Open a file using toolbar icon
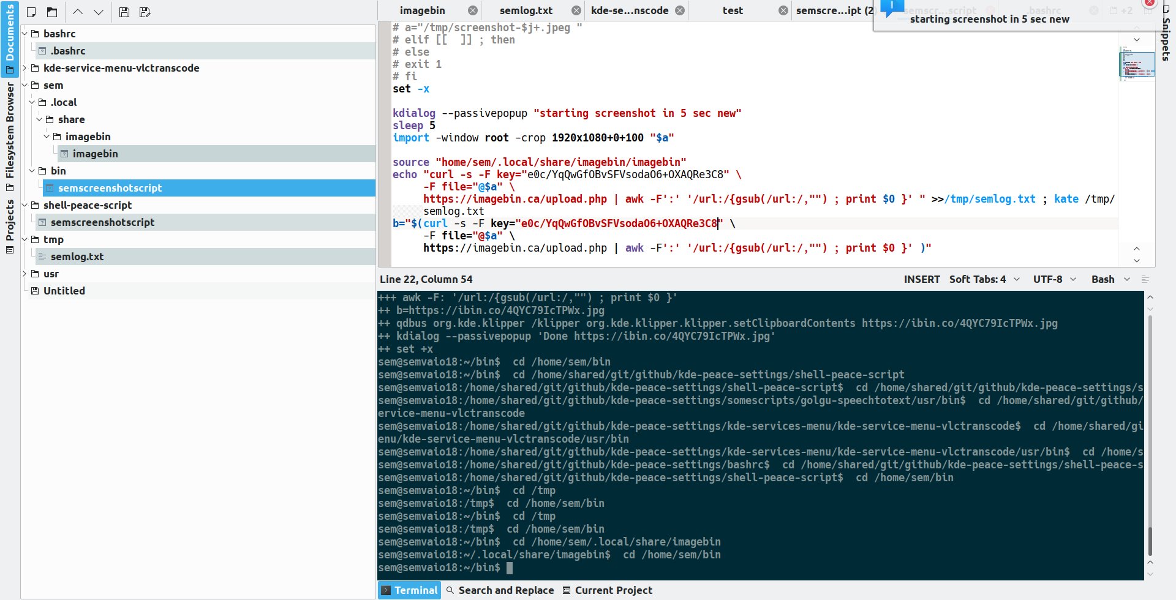The width and height of the screenshot is (1176, 600). tap(52, 12)
